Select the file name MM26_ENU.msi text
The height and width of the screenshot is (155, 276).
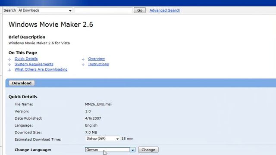(x=98, y=104)
